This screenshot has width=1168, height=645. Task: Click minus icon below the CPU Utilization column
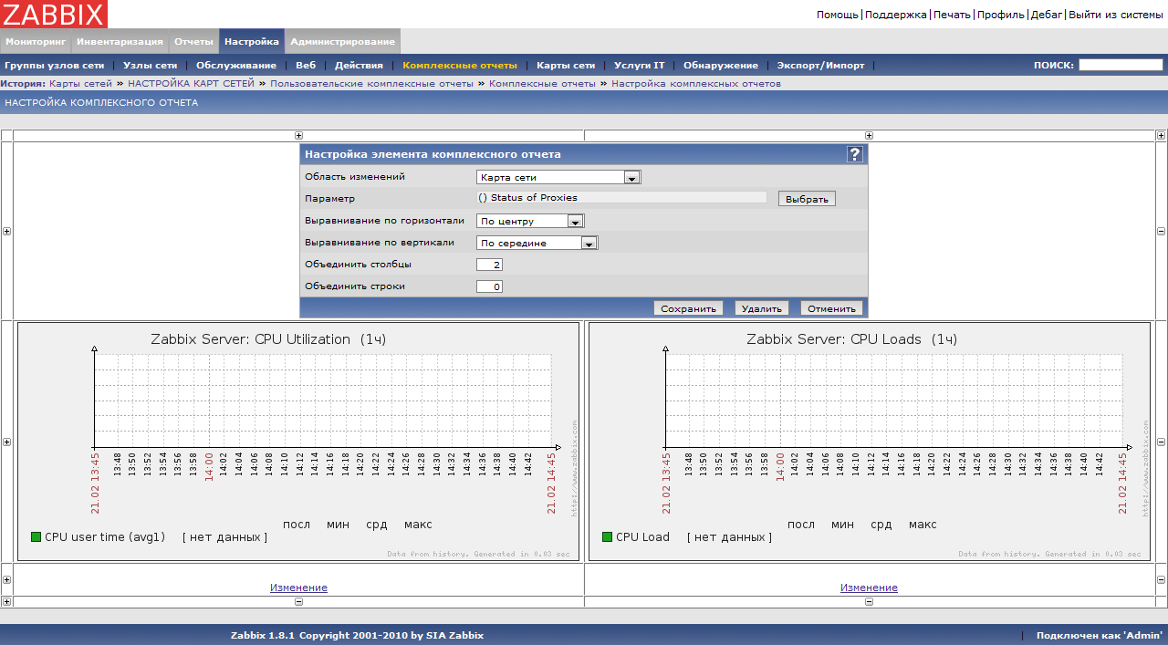(x=298, y=601)
